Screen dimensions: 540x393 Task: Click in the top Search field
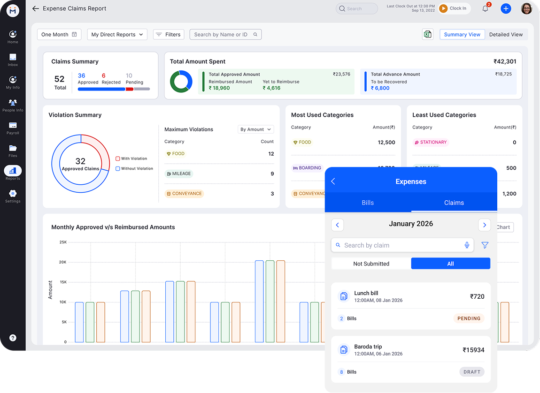coord(357,8)
